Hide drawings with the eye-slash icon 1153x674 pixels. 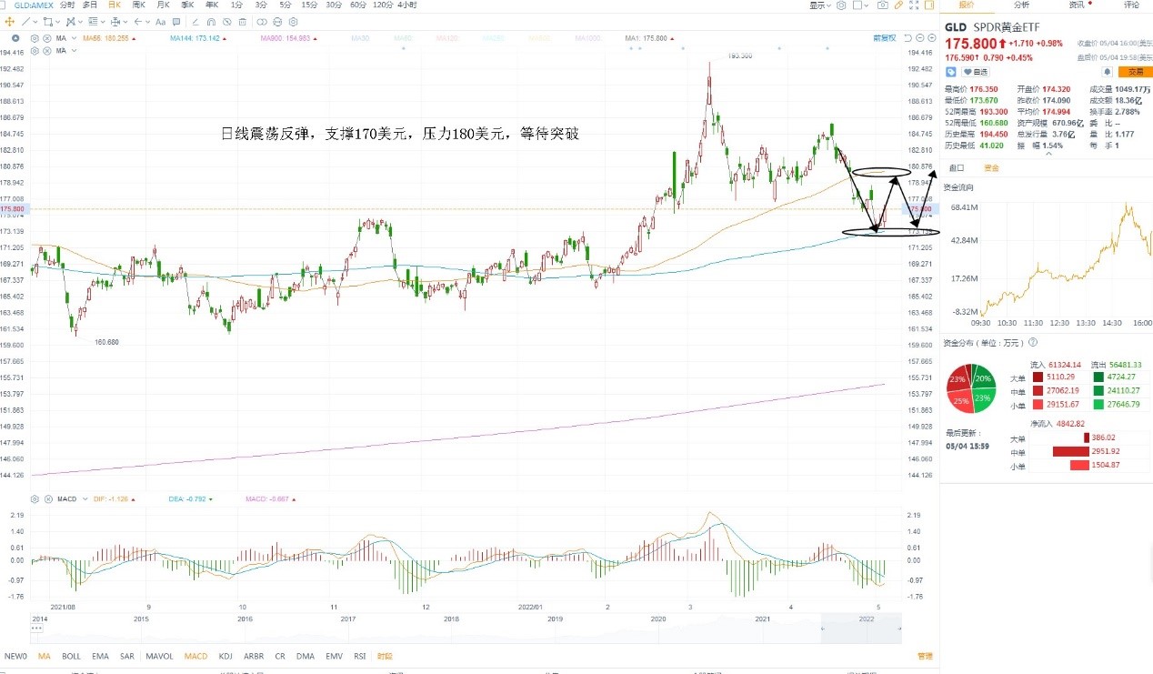pos(226,22)
